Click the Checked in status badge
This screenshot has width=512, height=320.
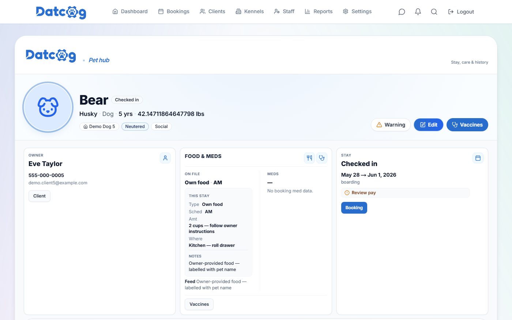pyautogui.click(x=127, y=100)
